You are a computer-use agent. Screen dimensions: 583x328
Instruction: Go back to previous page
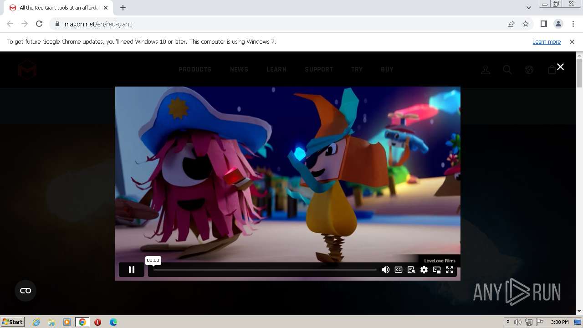(10, 24)
